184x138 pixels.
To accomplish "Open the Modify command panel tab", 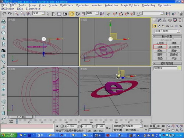I will (x=159, y=20).
